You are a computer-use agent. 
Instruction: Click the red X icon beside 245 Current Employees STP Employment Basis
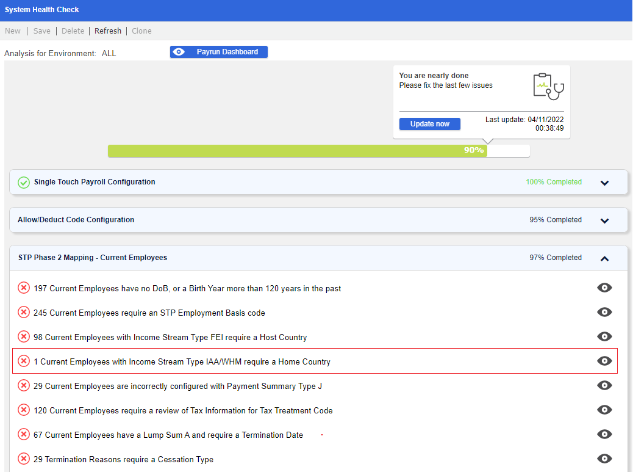[24, 313]
